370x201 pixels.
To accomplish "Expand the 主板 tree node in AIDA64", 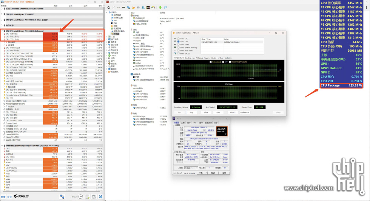I will coord(108,36).
